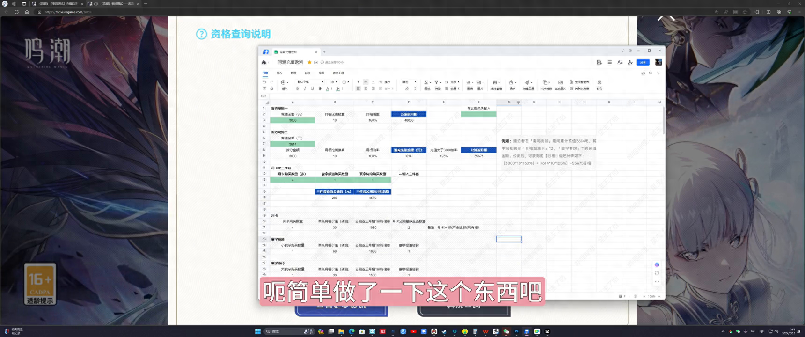Click the blue 分享 share button
This screenshot has width=805, height=337.
[643, 62]
